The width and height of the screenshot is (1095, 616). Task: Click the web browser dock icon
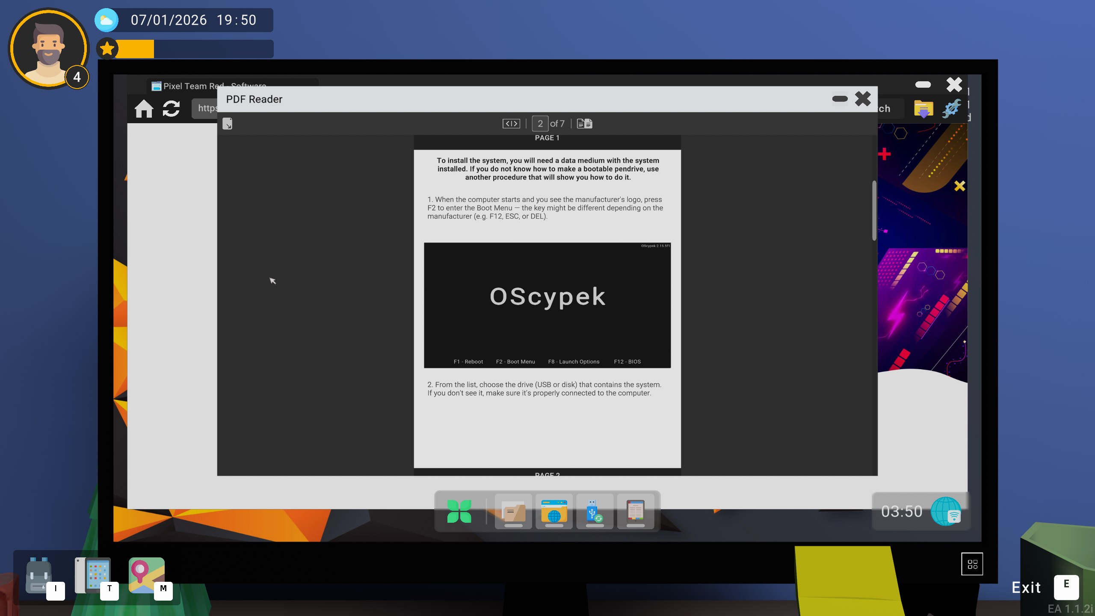554,511
